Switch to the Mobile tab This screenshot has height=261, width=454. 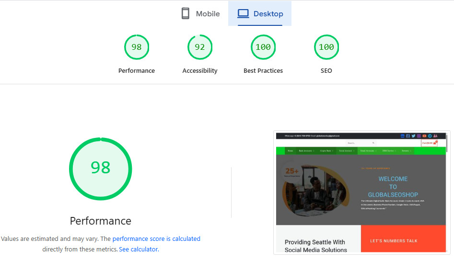coord(200,13)
